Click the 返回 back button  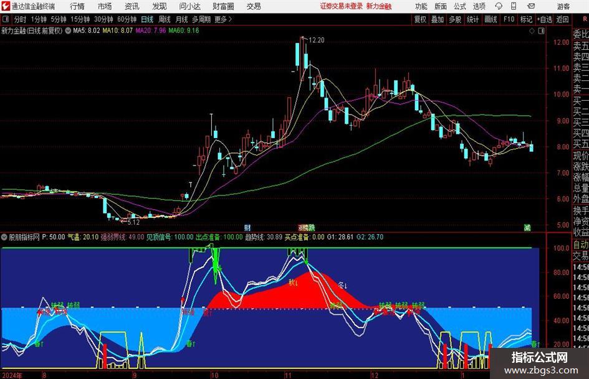[x=562, y=19]
